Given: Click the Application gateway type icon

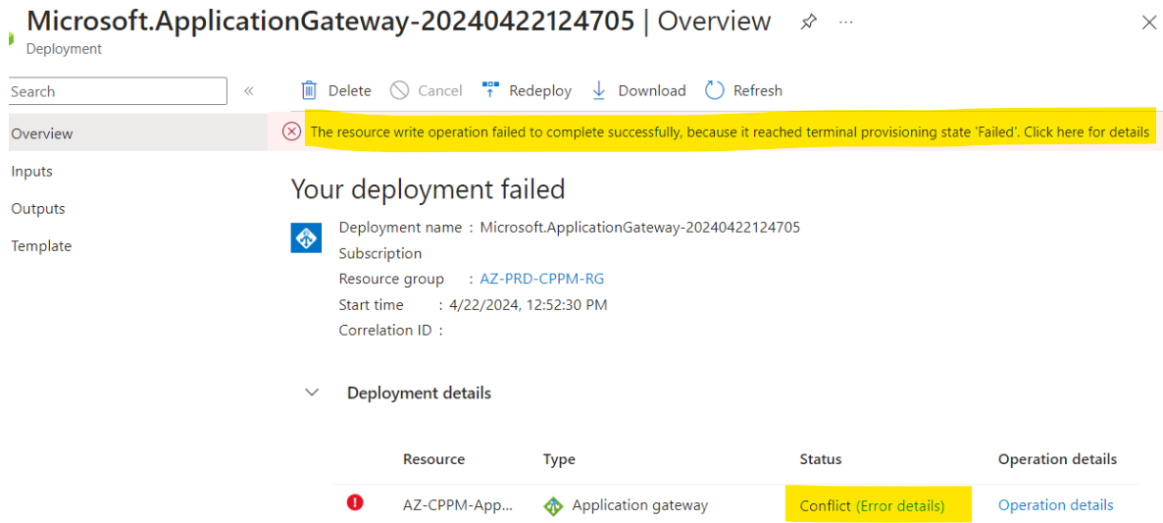Looking at the screenshot, I should tap(553, 506).
